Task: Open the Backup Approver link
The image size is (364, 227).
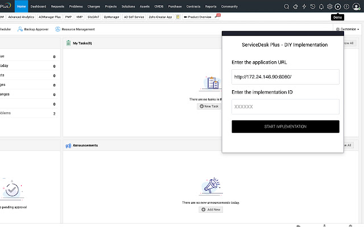Action: pyautogui.click(x=36, y=29)
